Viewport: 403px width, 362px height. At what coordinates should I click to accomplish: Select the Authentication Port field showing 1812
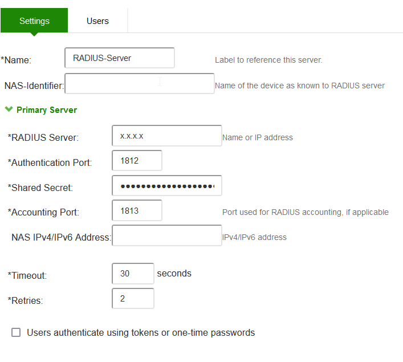(137, 161)
